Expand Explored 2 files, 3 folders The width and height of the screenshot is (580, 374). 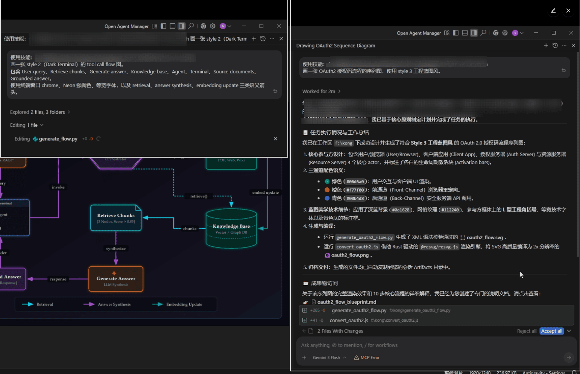40,112
